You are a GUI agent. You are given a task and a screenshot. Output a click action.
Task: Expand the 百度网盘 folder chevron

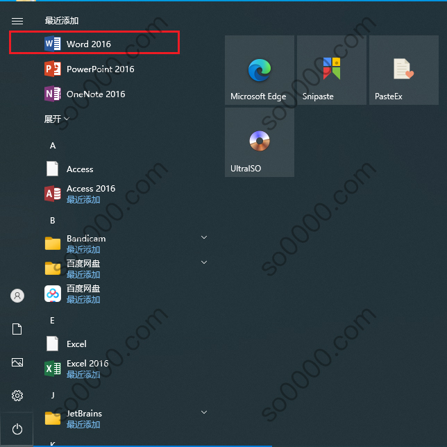(x=204, y=262)
